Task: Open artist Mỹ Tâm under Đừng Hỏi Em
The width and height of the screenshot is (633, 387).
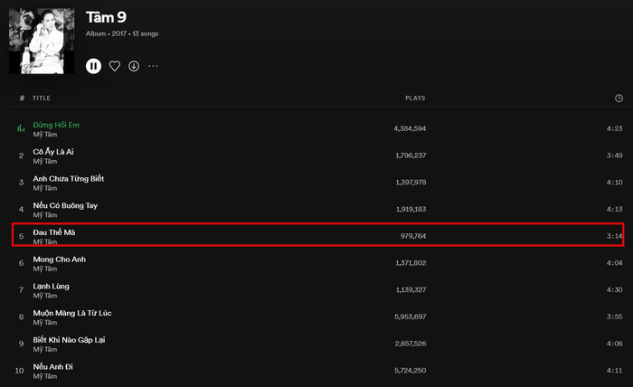Action: tap(43, 134)
